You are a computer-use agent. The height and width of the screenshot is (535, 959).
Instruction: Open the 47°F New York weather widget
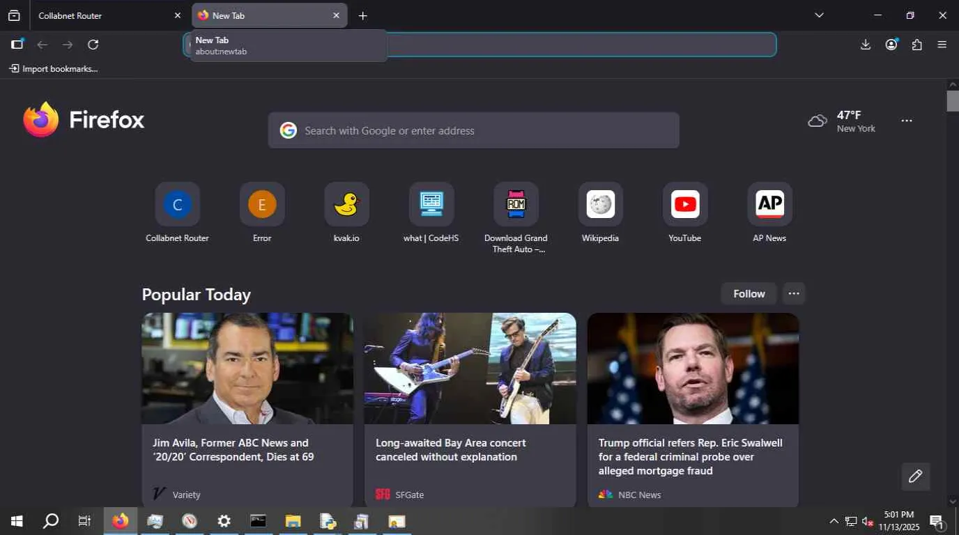click(x=842, y=121)
